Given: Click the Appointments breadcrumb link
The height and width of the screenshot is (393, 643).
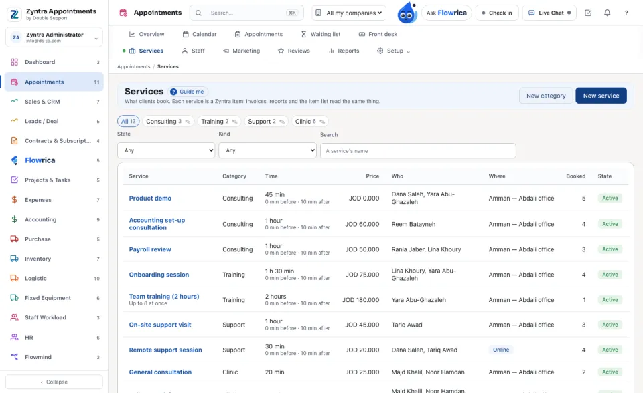Looking at the screenshot, I should [x=134, y=66].
